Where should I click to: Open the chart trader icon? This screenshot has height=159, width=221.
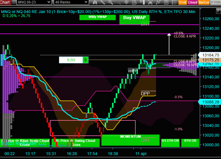(x=143, y=2)
